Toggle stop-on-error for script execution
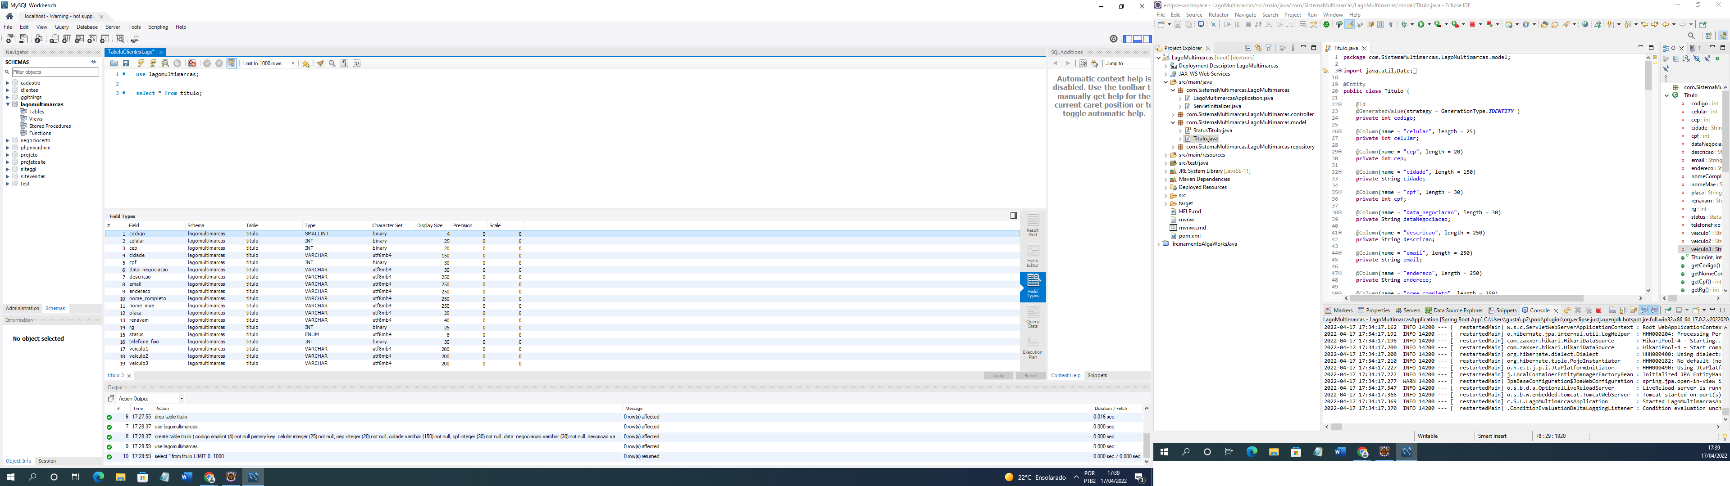This screenshot has height=486, width=1730. pos(192,63)
